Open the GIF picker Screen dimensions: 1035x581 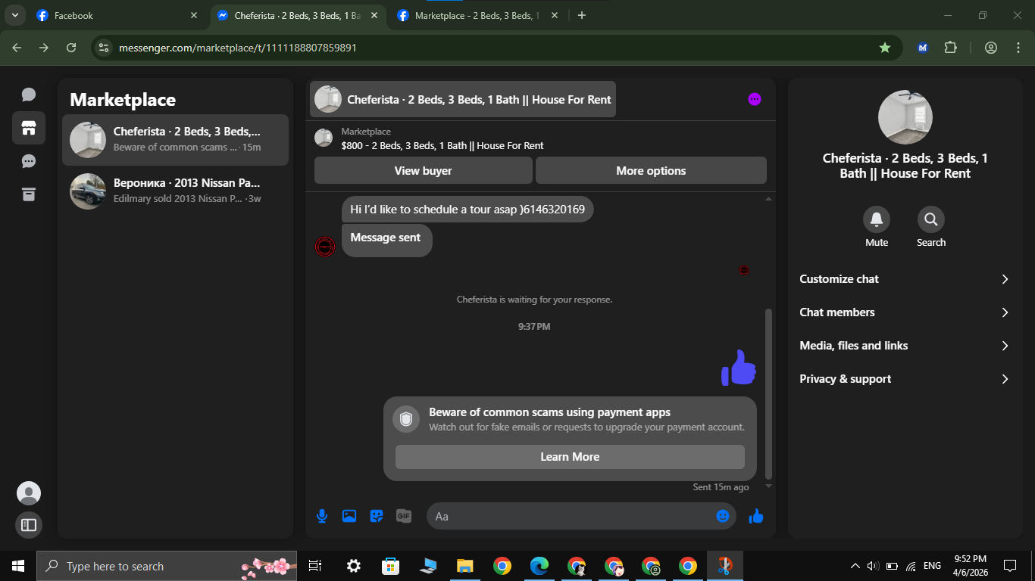click(404, 516)
